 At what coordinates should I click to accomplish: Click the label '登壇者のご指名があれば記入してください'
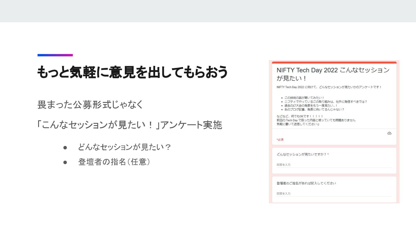click(306, 183)
